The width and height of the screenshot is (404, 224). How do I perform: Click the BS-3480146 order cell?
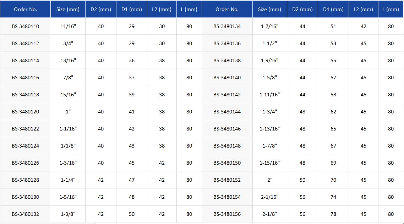(x=227, y=129)
